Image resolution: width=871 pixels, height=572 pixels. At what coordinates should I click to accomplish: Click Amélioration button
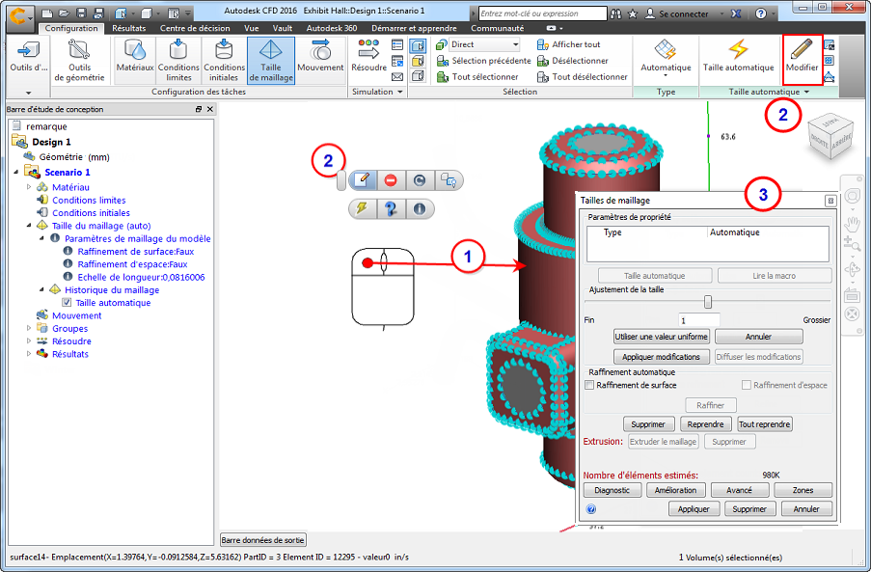[x=675, y=490]
